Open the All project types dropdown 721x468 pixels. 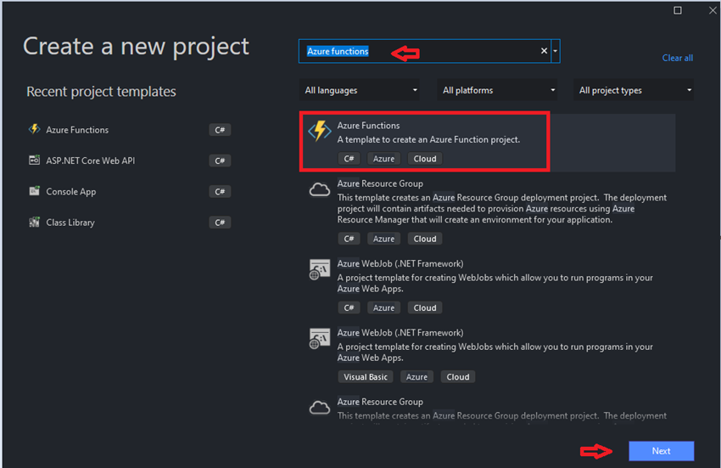635,90
